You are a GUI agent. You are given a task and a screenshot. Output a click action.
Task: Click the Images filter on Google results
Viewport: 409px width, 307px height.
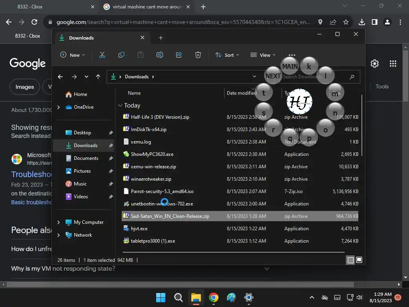click(24, 87)
